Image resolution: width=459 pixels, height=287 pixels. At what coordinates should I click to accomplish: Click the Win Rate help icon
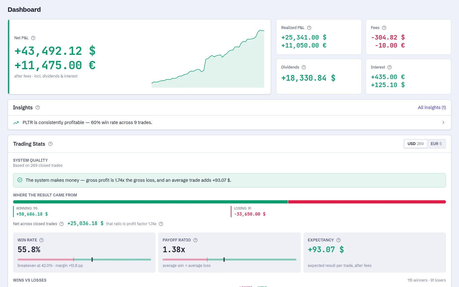41,240
